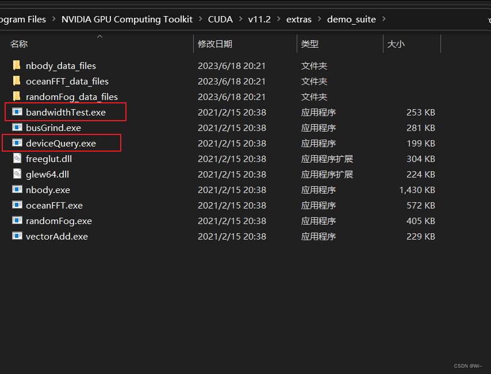Image resolution: width=491 pixels, height=374 pixels.
Task: Navigate to extras breadcrumb folder
Action: (299, 20)
